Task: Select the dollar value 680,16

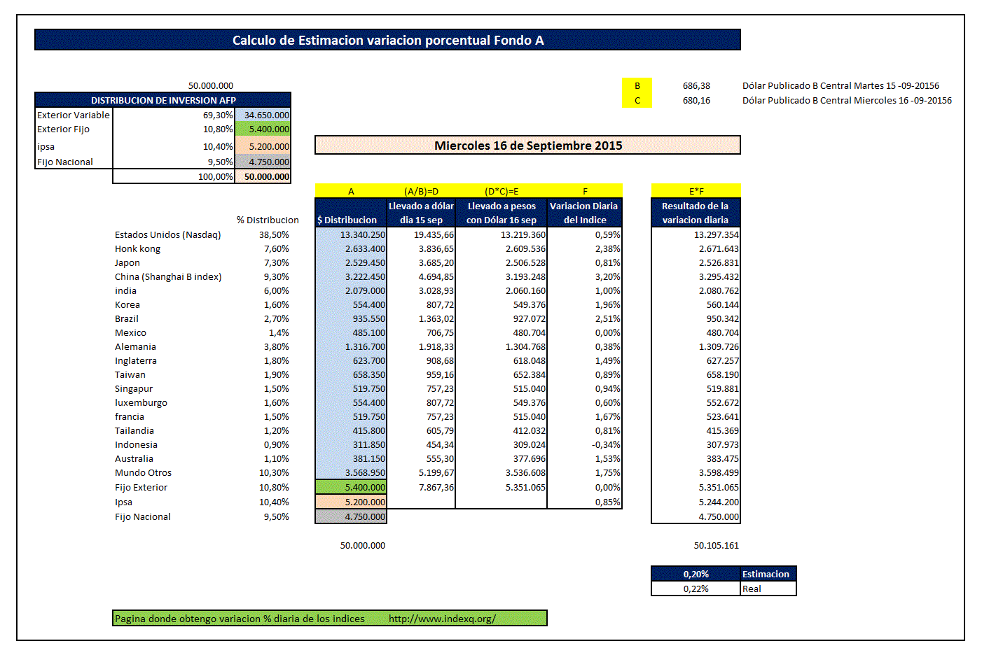Action: [x=696, y=101]
